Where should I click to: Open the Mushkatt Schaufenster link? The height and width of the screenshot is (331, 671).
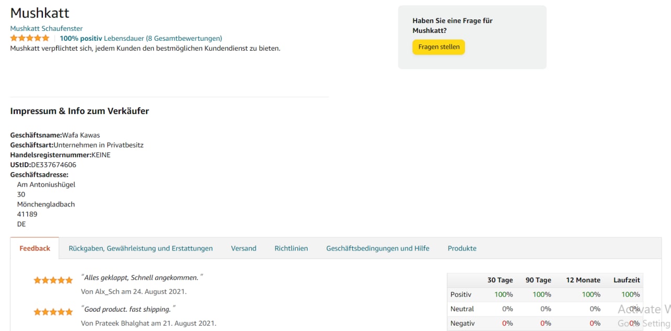point(46,28)
